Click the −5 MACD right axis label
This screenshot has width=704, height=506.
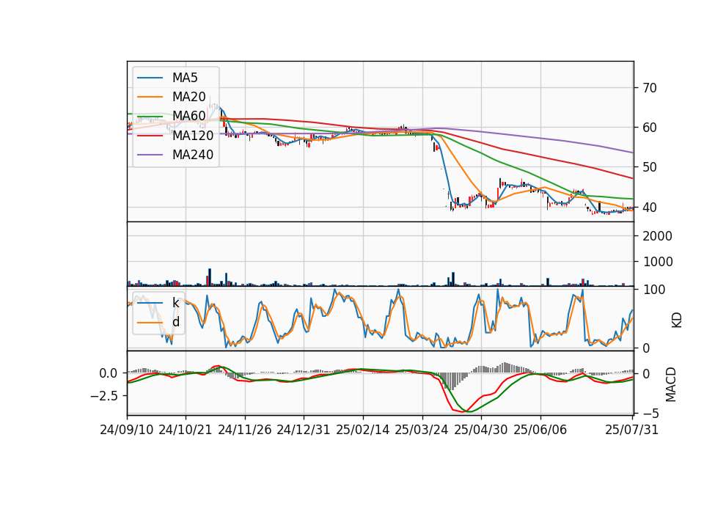pos(651,413)
